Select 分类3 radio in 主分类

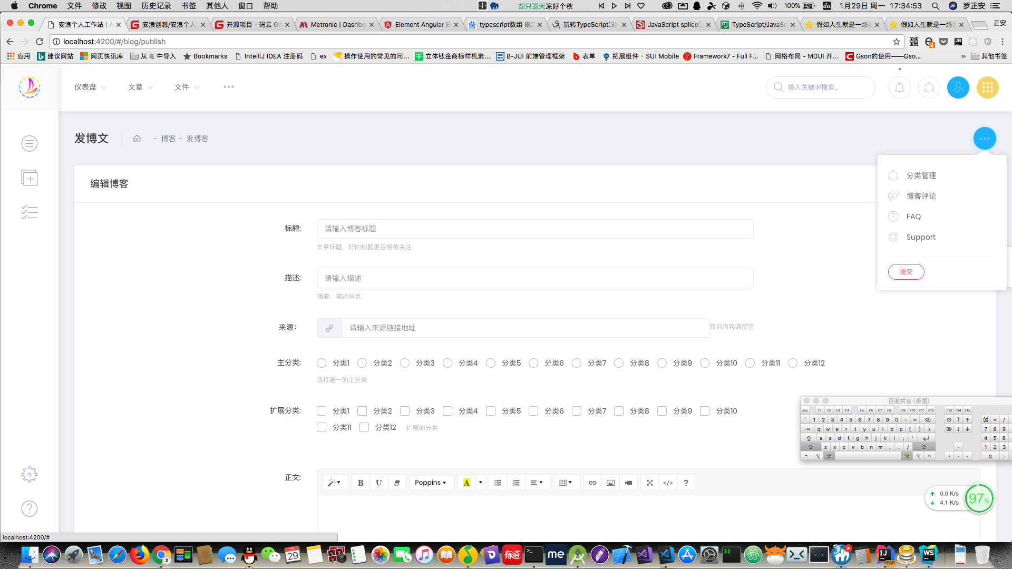(405, 363)
